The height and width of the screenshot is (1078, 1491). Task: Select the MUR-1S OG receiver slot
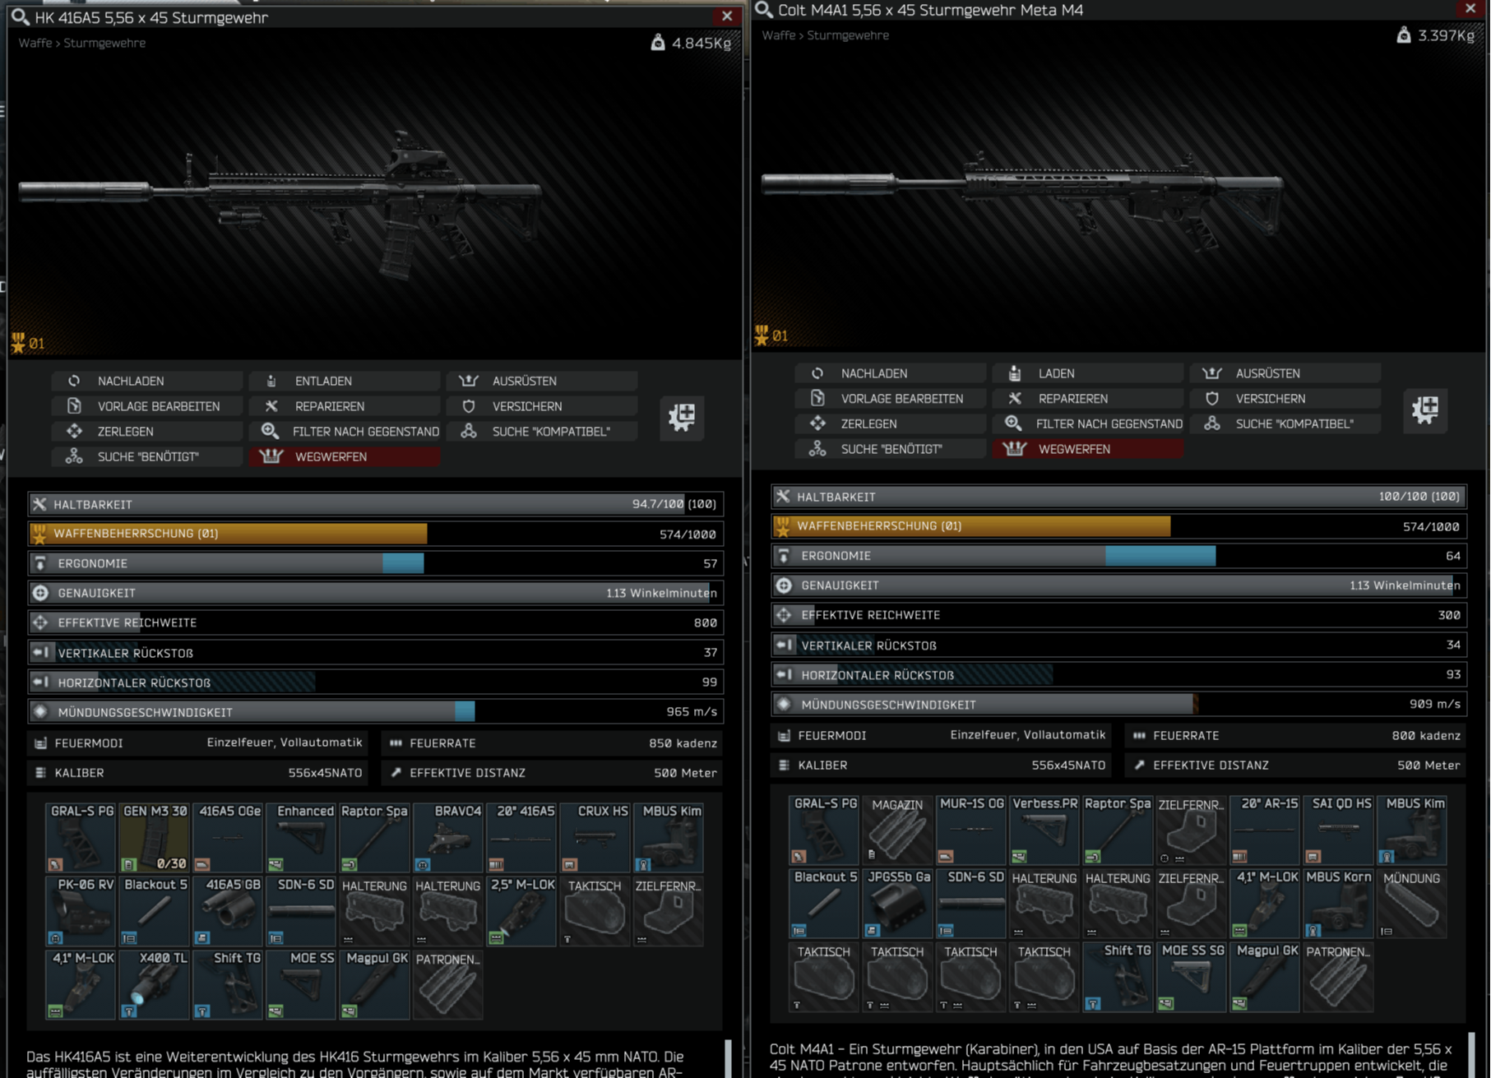tap(971, 830)
